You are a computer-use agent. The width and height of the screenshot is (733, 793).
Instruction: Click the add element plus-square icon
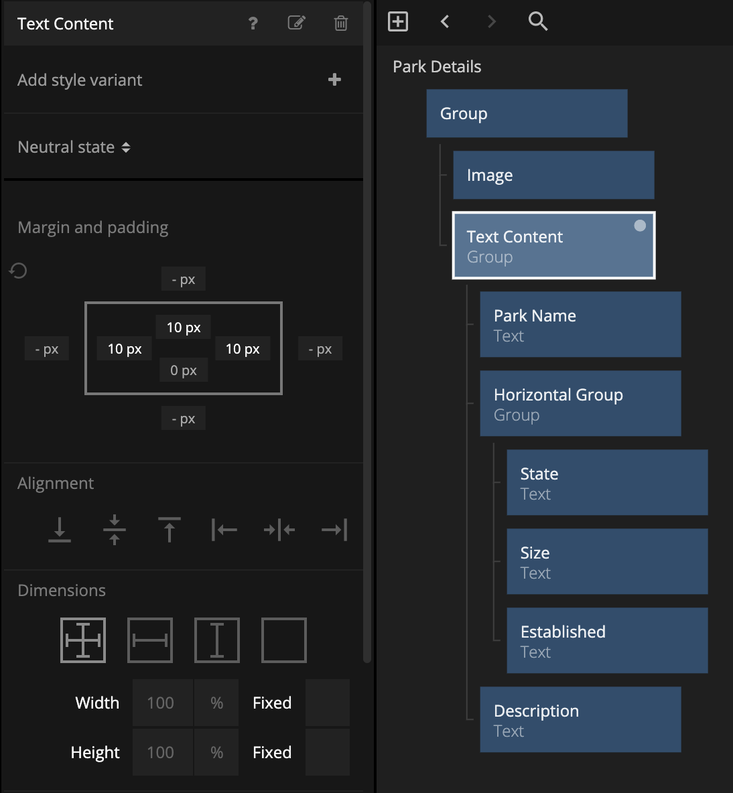pyautogui.click(x=398, y=21)
